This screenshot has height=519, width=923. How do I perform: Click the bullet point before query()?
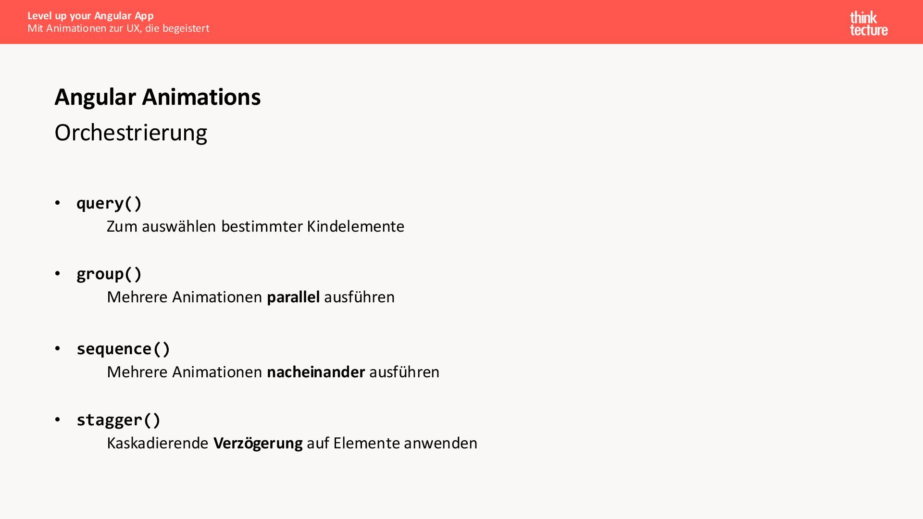click(58, 203)
